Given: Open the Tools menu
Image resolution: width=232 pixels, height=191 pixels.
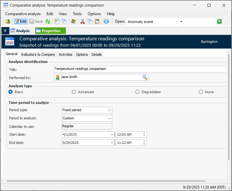Looking at the screenshot, I should (77, 14).
